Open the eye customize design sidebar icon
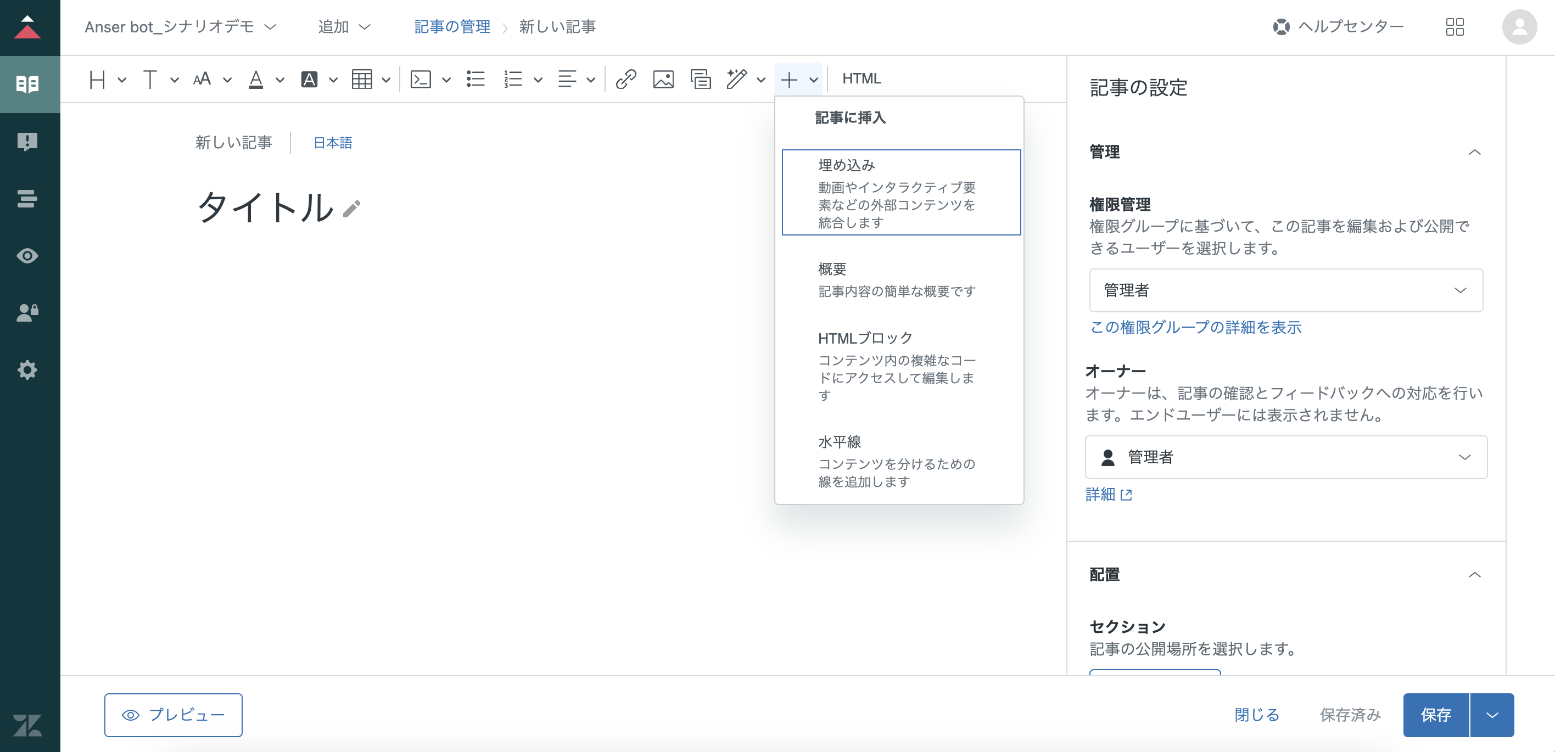The height and width of the screenshot is (752, 1555). [x=28, y=256]
